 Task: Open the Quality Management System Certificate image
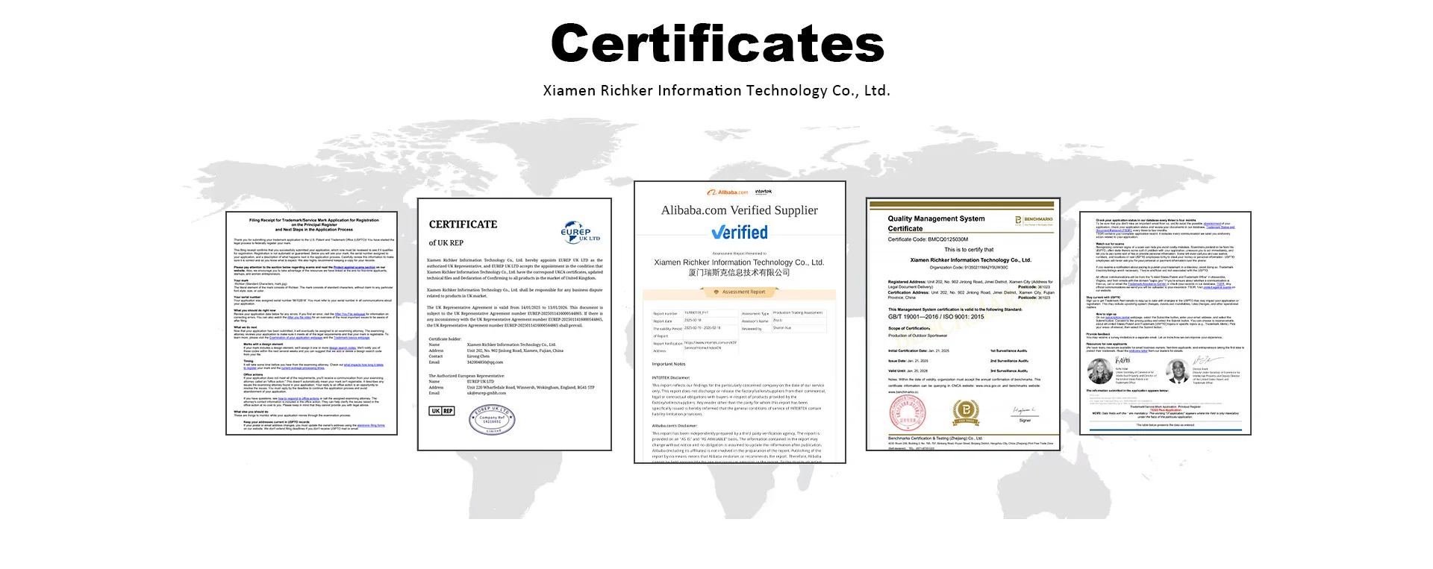click(x=963, y=324)
